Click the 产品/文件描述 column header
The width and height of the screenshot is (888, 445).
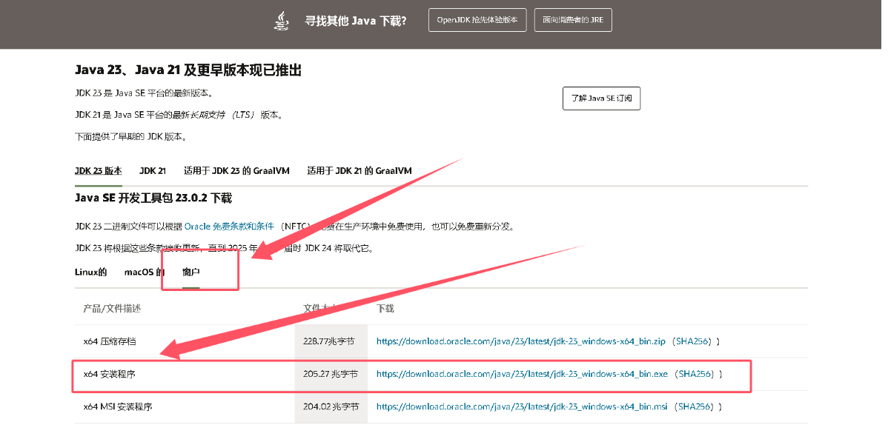(x=112, y=308)
